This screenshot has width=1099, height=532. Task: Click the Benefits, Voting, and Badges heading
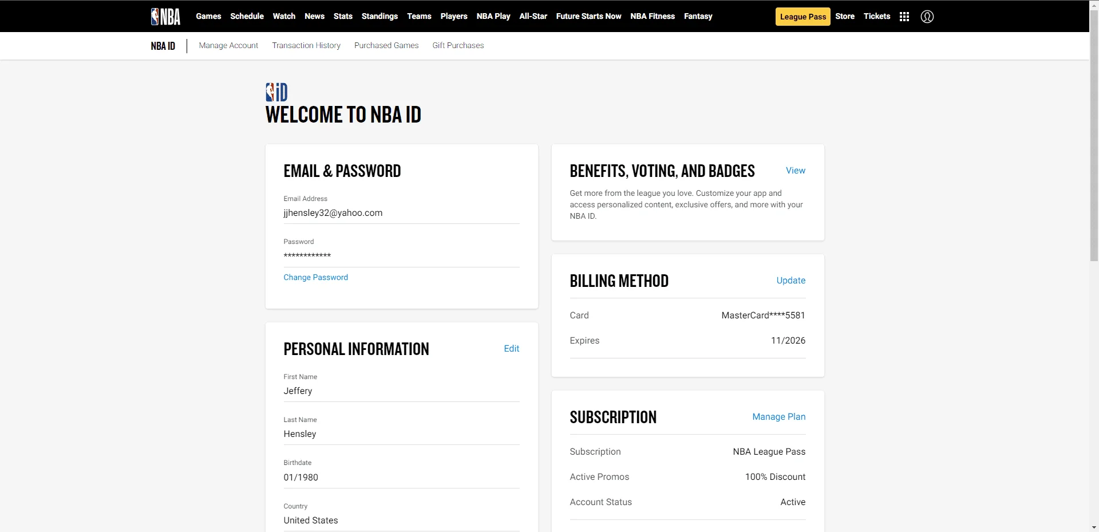point(662,171)
